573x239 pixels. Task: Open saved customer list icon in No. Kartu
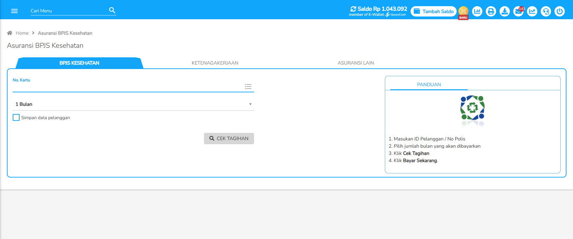point(248,87)
